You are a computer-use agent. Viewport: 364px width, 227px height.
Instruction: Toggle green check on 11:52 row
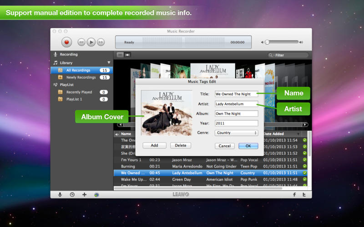point(304,153)
